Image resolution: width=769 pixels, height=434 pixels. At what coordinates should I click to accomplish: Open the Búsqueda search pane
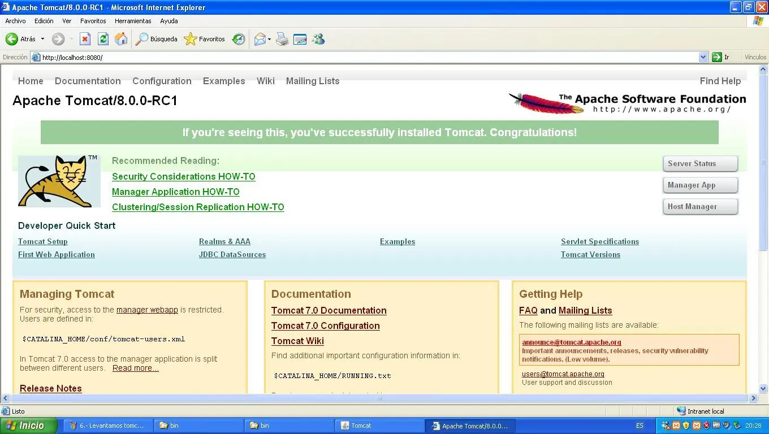pos(157,39)
